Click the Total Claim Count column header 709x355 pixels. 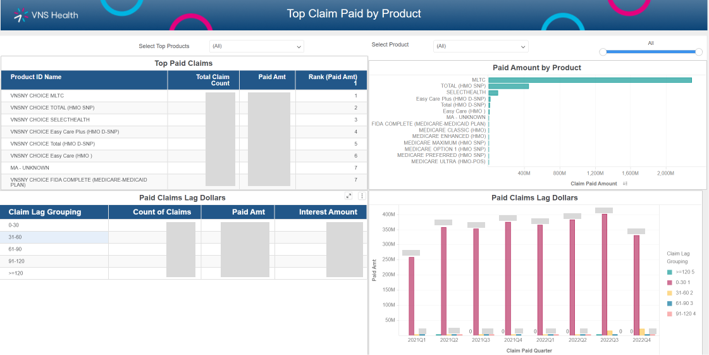[x=204, y=80]
